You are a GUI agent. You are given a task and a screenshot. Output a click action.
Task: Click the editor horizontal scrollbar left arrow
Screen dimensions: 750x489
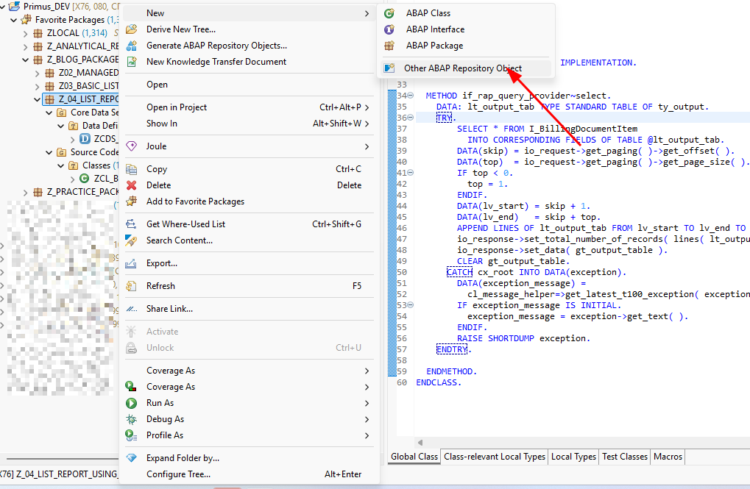[420, 443]
